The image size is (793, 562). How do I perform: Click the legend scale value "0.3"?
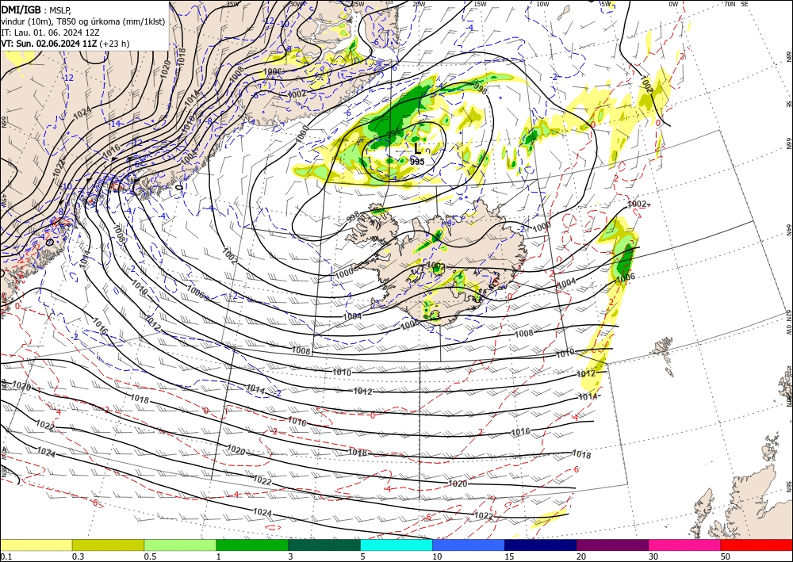click(x=78, y=556)
